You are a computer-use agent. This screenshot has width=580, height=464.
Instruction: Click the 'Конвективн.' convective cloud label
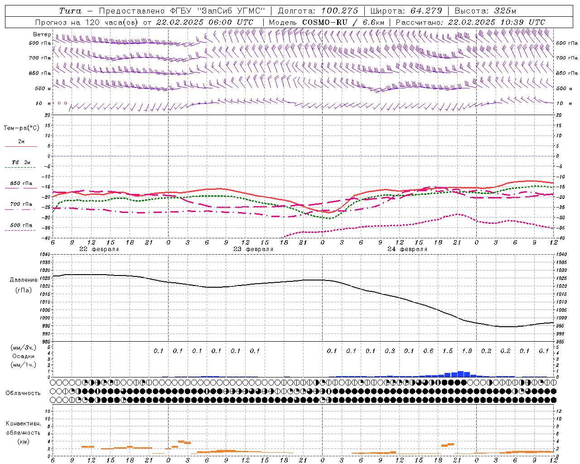(23, 424)
